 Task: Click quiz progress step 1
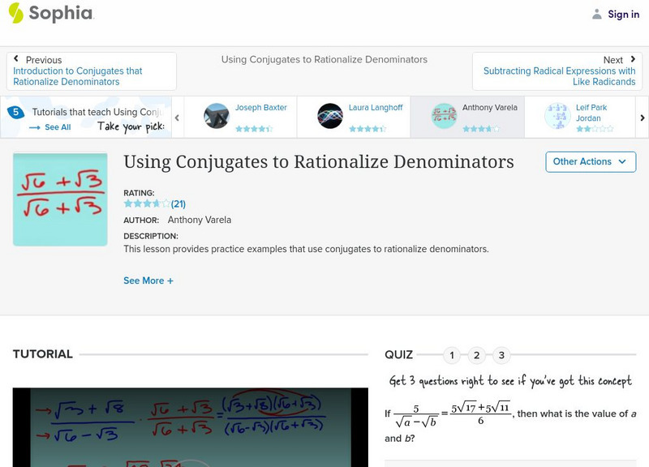[452, 354]
